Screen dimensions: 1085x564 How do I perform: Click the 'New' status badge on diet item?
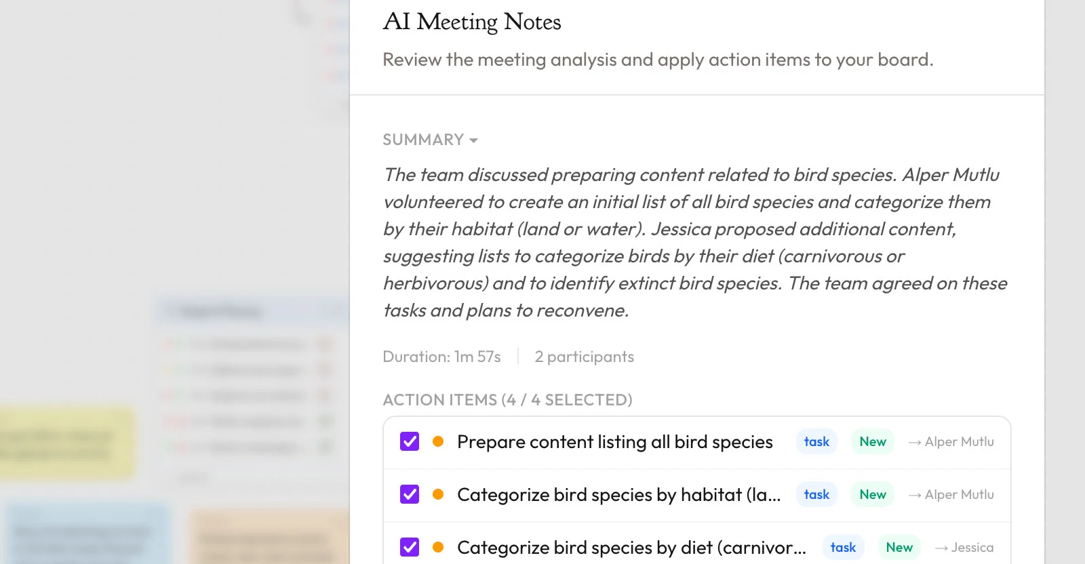[899, 547]
